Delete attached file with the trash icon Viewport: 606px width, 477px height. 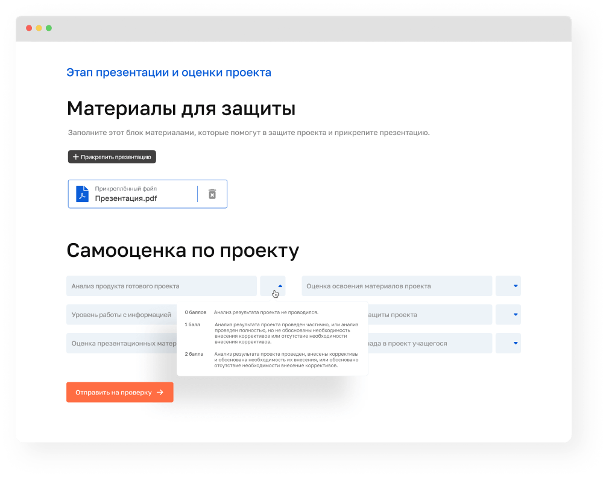click(x=212, y=194)
